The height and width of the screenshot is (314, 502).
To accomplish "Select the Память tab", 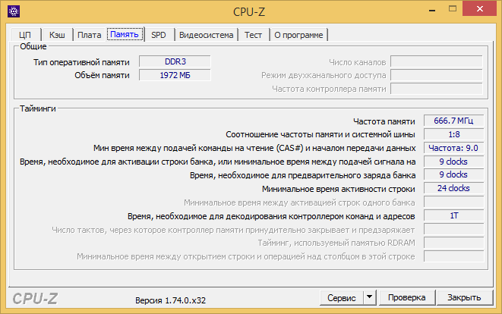I will (125, 34).
